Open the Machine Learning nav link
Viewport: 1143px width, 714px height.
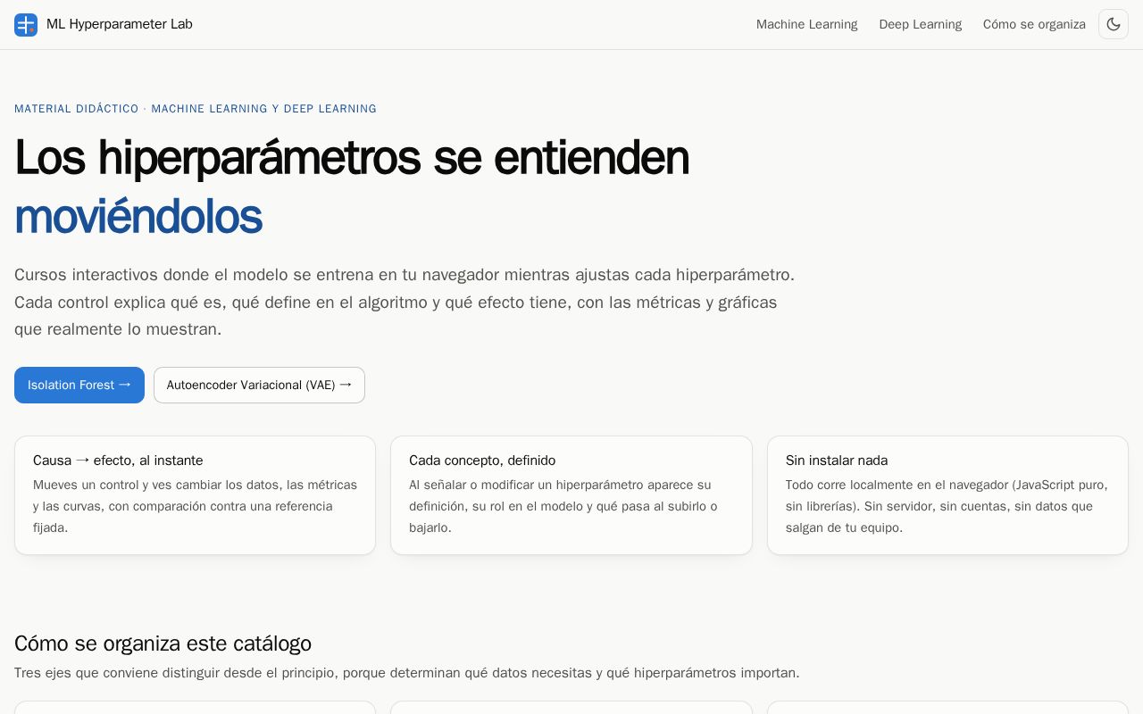[x=806, y=24]
